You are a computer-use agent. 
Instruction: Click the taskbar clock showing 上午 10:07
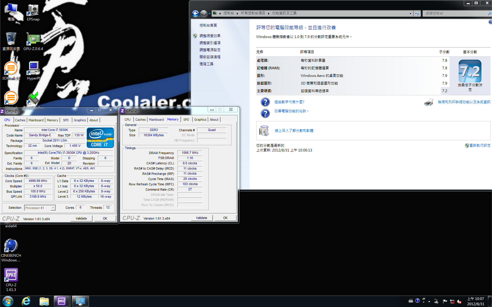476,301
